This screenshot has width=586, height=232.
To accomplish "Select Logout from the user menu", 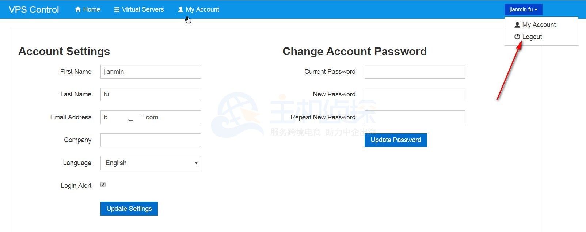I will tap(532, 37).
